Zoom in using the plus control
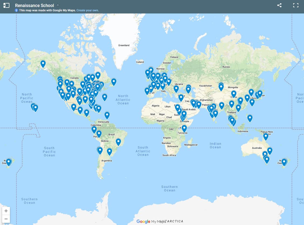 pos(6,211)
